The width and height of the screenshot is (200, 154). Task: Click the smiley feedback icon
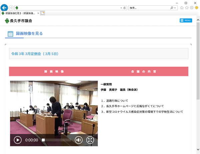(197, 8)
